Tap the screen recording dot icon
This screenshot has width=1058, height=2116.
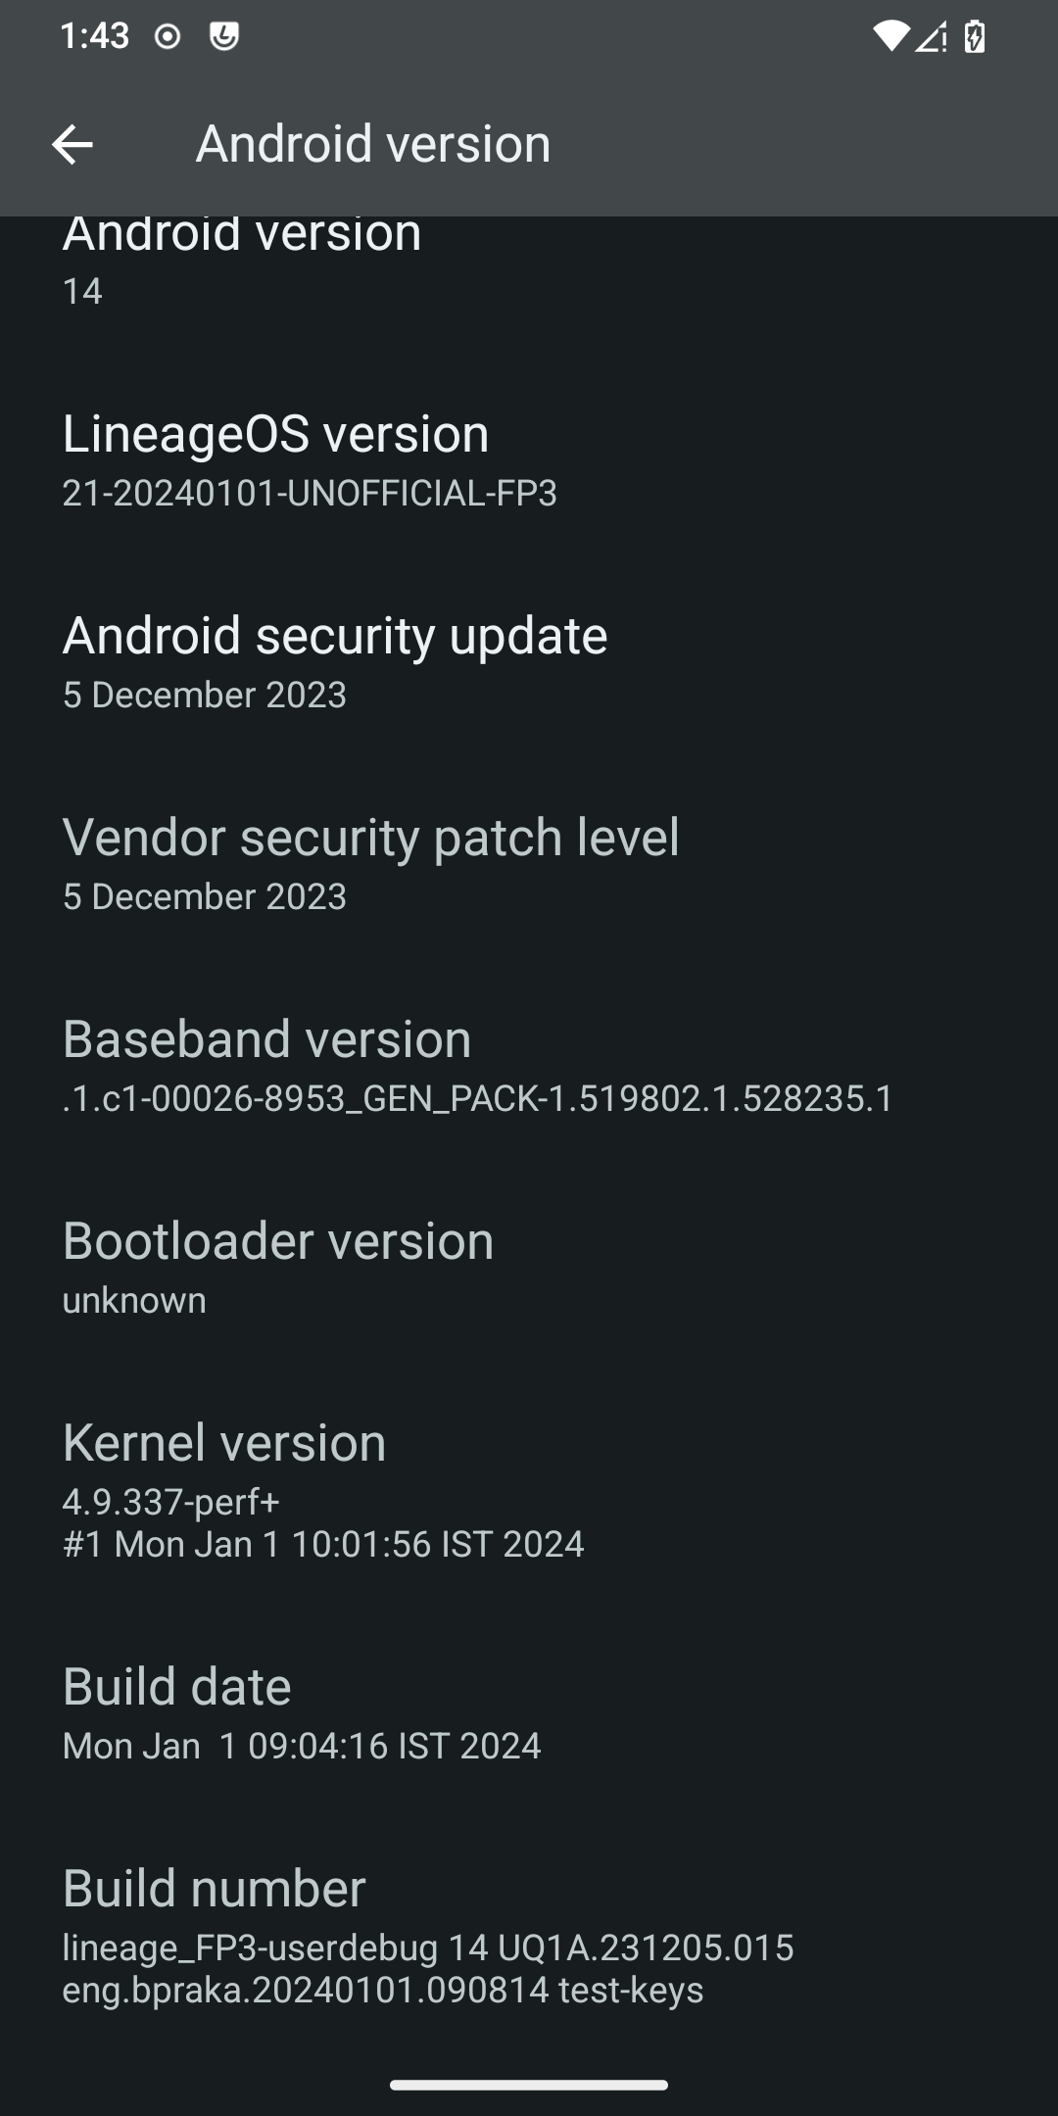coord(168,37)
